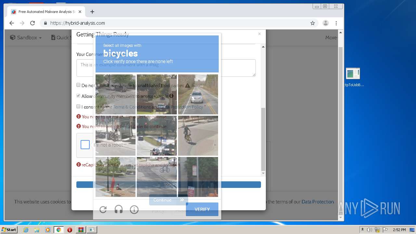This screenshot has width=416, height=234.
Task: Click the page scrollbar up arrow
Action: coord(341,32)
